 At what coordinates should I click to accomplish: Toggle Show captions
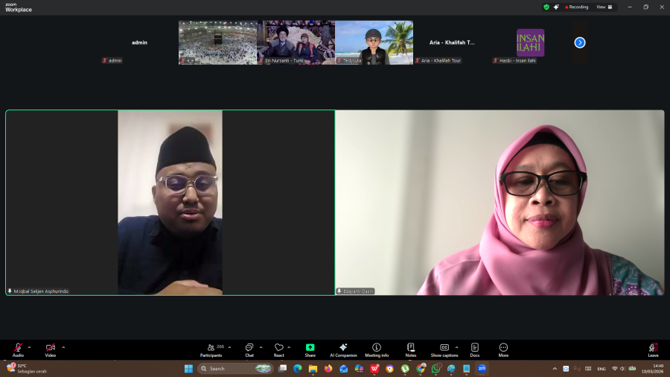click(x=444, y=348)
